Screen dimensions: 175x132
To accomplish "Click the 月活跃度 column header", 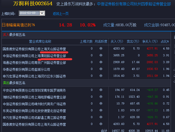I will click(101, 41).
